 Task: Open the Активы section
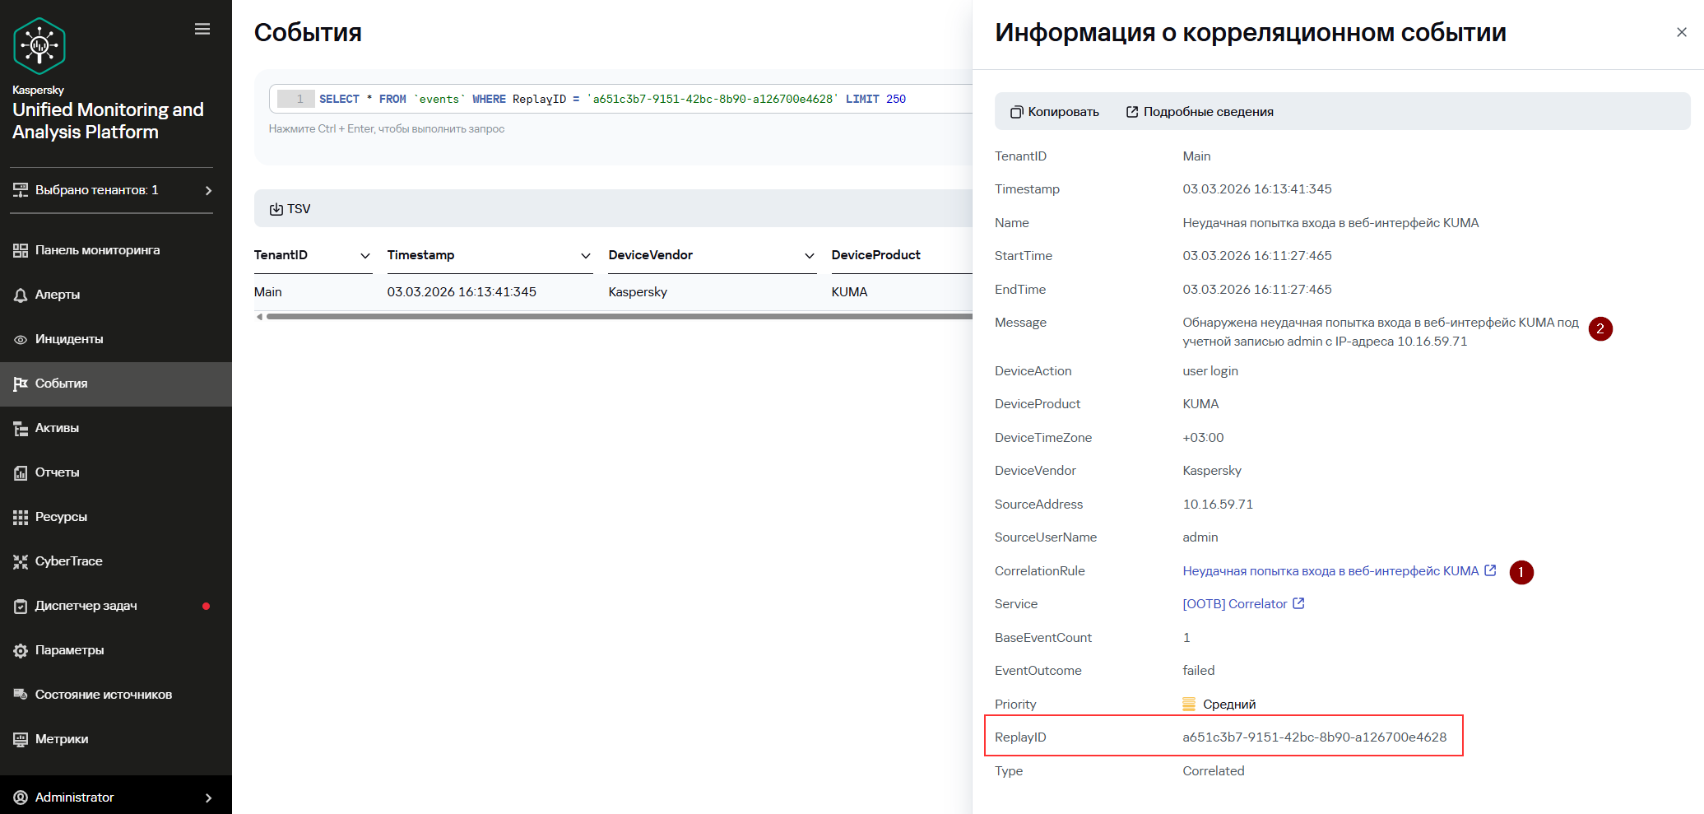[116, 428]
